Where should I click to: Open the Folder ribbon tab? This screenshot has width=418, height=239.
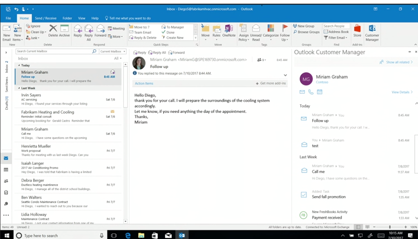(67, 18)
